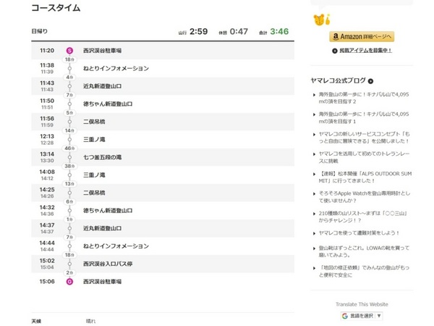The image size is (434, 326).
Task: Click the play icon beside 掲載アイテムを募集中
Action: point(335,51)
